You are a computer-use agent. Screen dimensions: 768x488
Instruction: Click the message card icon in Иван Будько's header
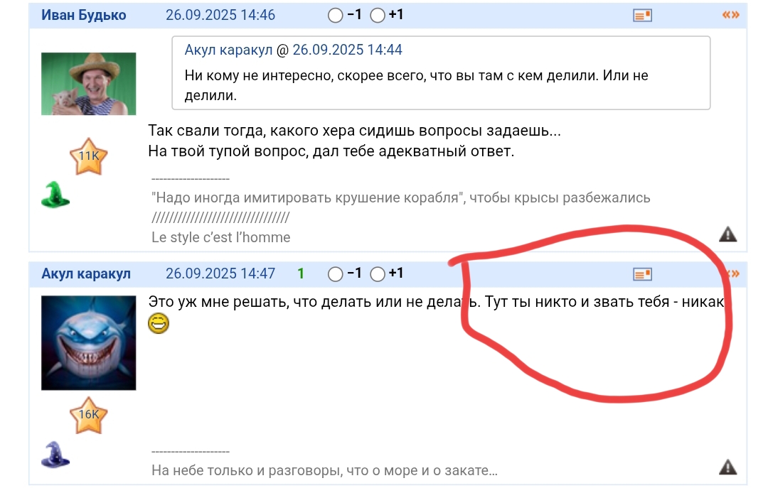(x=642, y=16)
